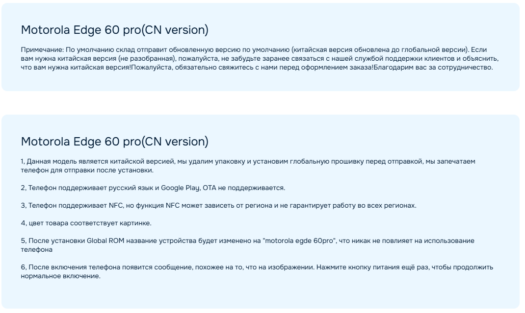Screen dimensions: 525x313
Task: Click the first Motorola Edge 60 pro heading
Action: (114, 30)
